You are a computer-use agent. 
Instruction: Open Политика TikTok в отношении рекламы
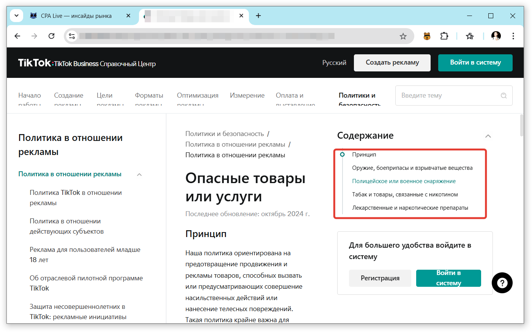pos(76,198)
